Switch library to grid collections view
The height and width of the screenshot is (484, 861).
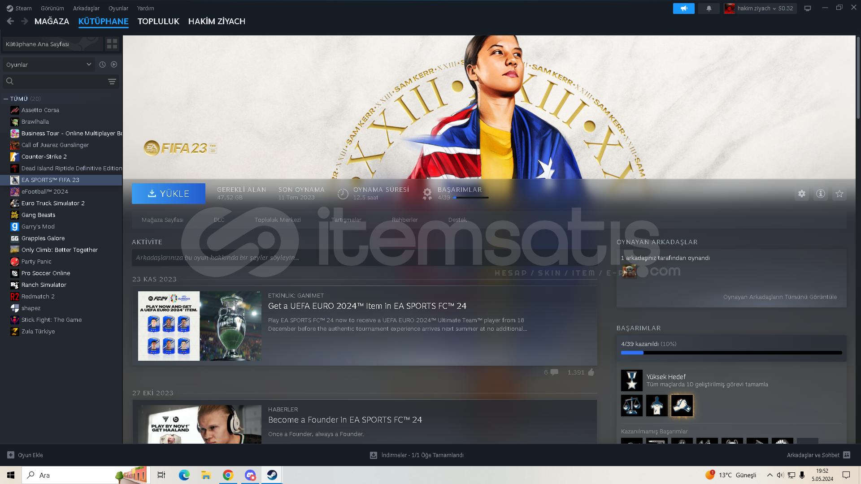(112, 44)
